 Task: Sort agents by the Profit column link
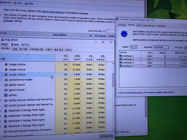pyautogui.click(x=111, y=36)
